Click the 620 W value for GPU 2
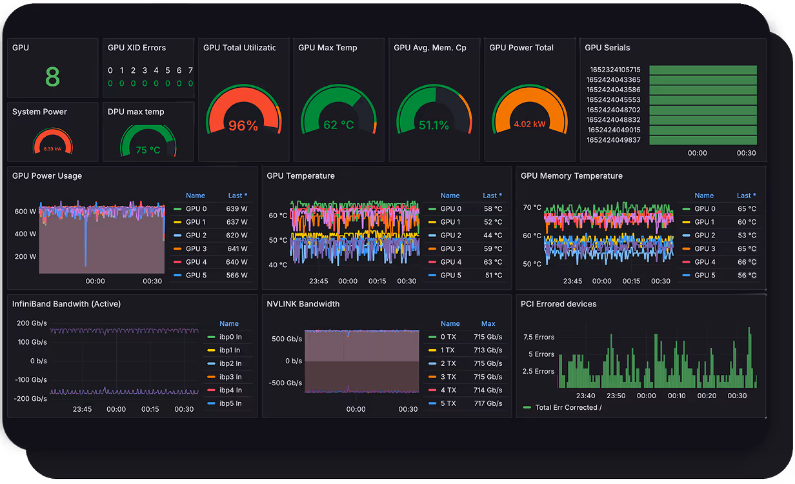 [237, 236]
